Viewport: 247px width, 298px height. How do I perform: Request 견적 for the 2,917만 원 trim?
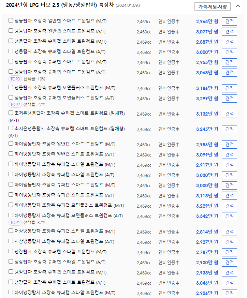[229, 165]
